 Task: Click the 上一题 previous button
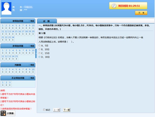pos(57,110)
